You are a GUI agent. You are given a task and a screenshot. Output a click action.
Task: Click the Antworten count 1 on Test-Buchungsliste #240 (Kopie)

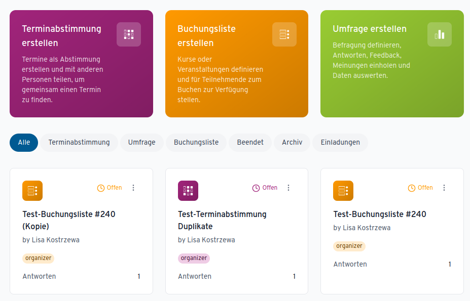click(139, 277)
